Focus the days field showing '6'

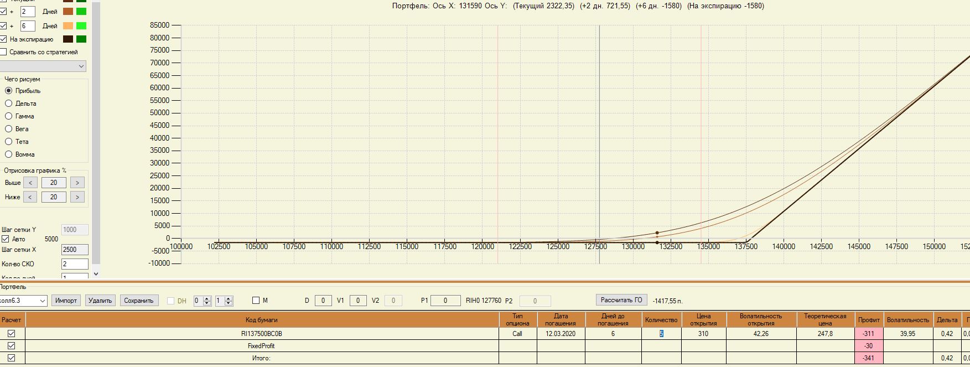click(28, 26)
